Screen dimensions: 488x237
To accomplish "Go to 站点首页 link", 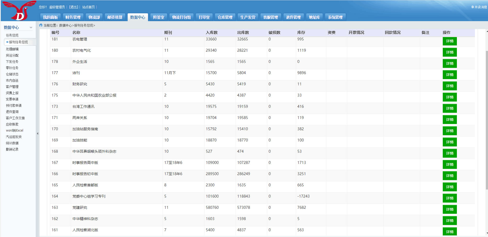I will [88, 7].
